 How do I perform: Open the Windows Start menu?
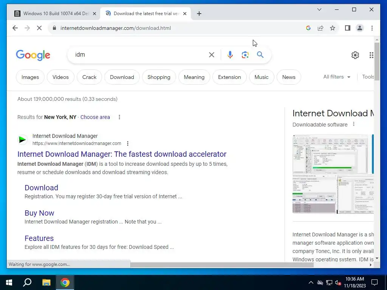(x=9, y=282)
